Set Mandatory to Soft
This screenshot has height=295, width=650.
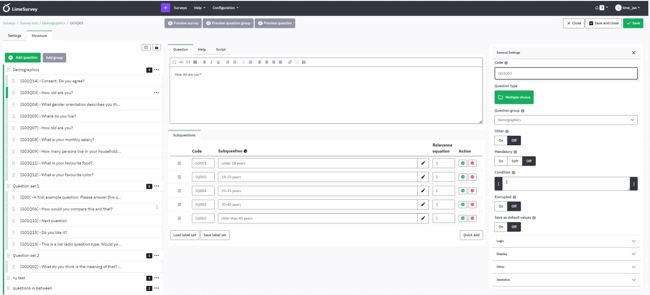click(514, 161)
